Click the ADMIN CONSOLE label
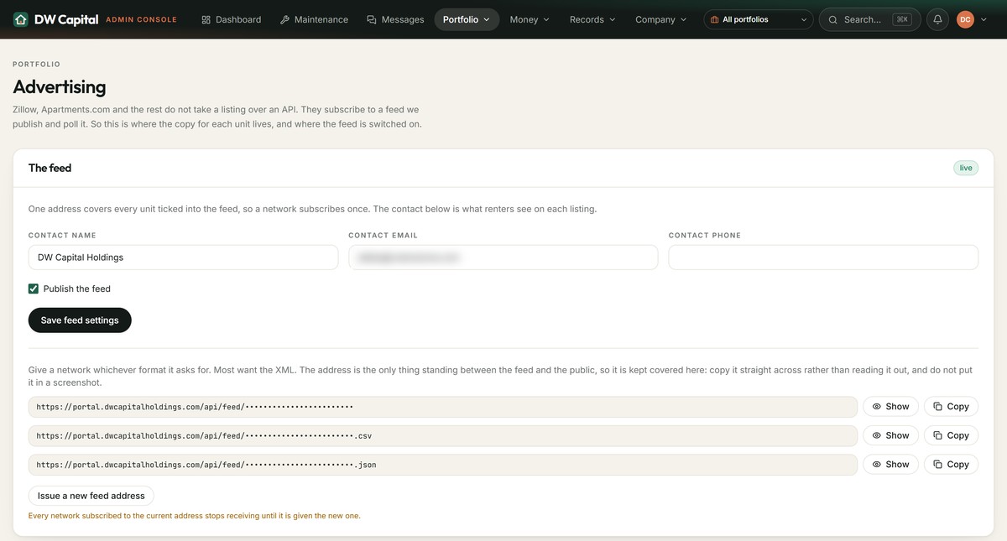 141,19
